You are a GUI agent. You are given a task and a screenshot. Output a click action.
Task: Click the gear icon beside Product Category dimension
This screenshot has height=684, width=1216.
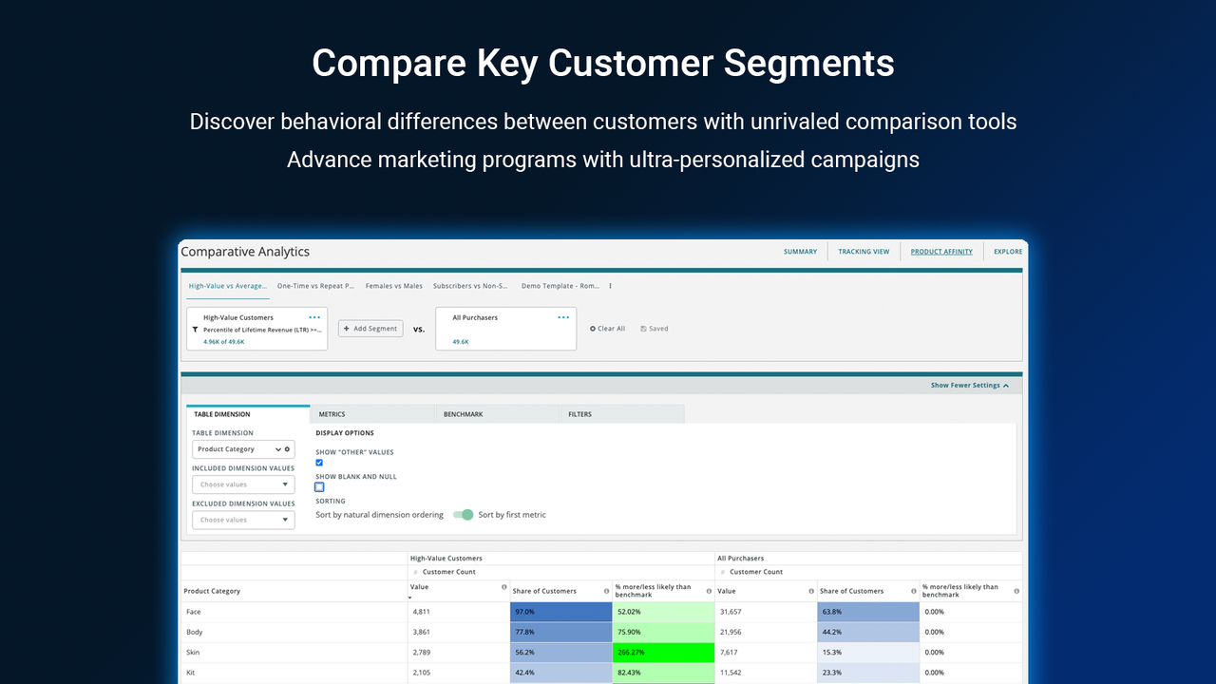287,448
